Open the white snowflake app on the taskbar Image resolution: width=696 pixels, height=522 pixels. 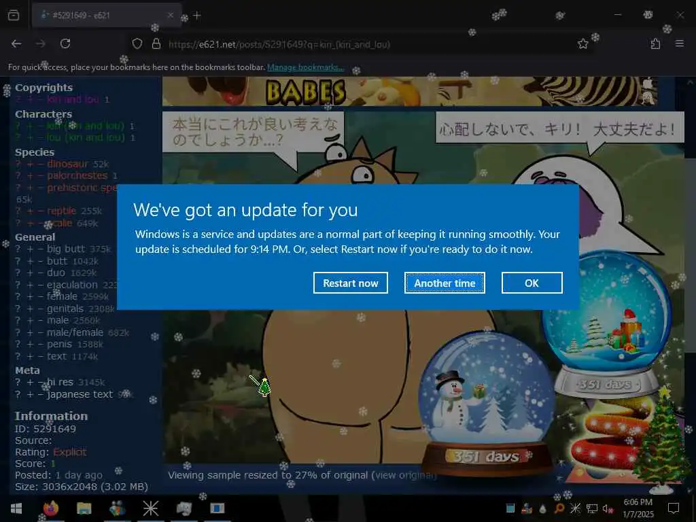(150, 508)
